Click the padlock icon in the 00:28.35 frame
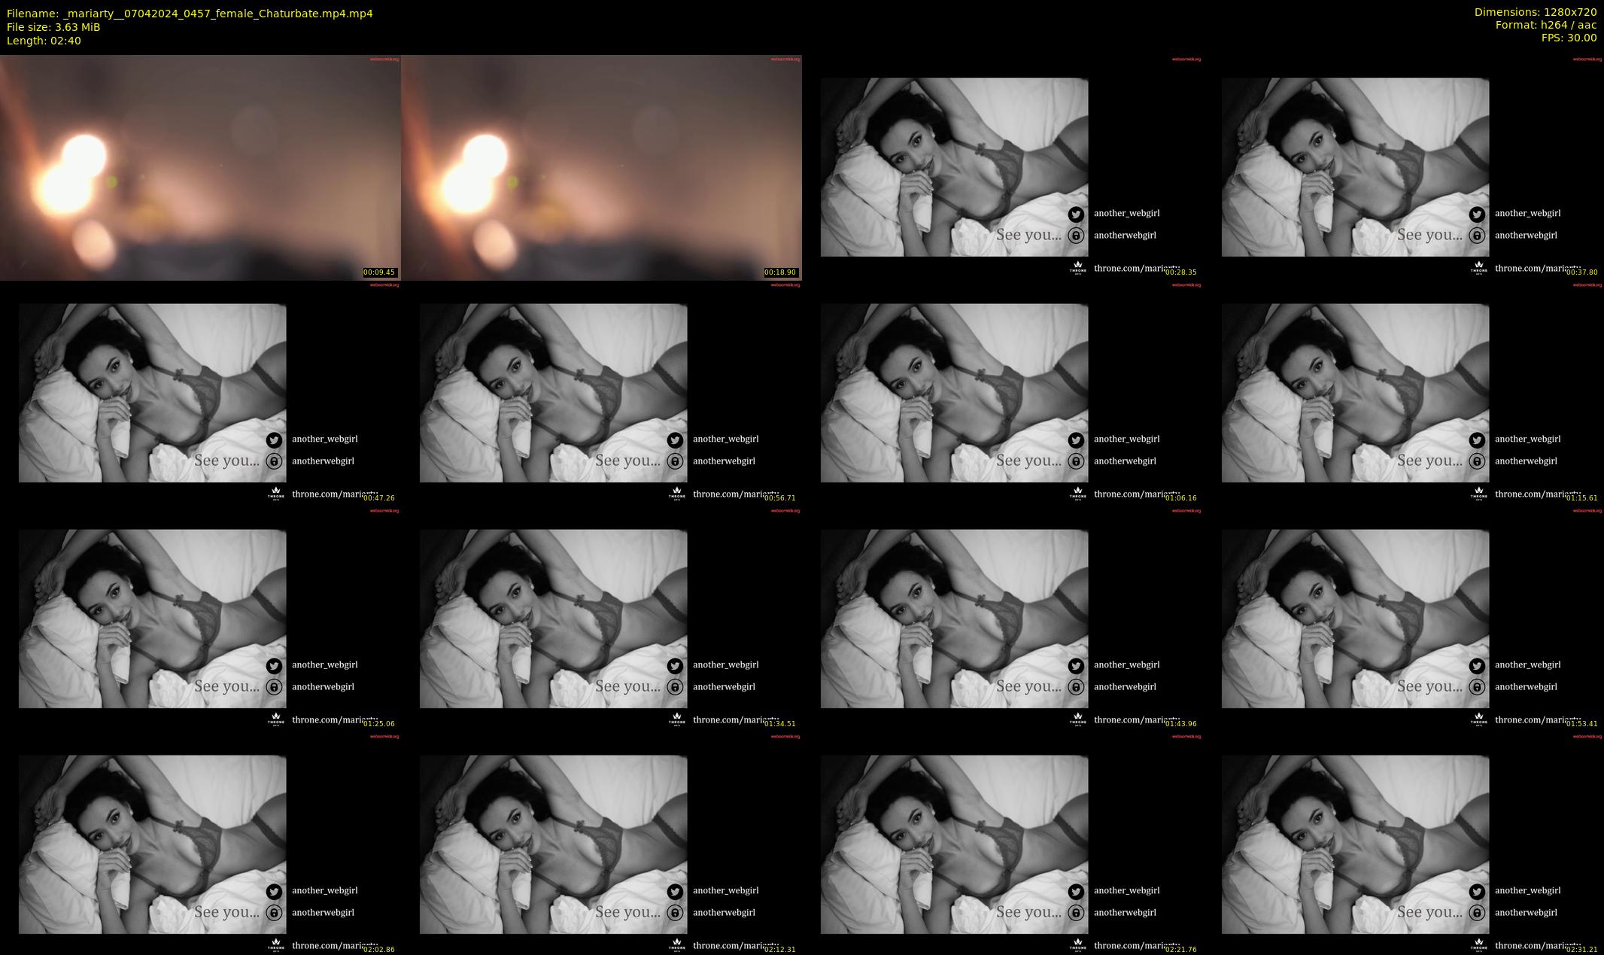The image size is (1604, 955). click(1076, 236)
